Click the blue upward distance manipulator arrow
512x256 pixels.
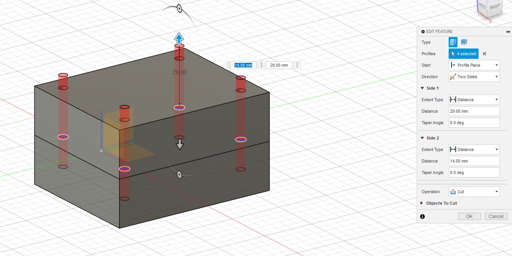click(x=179, y=38)
